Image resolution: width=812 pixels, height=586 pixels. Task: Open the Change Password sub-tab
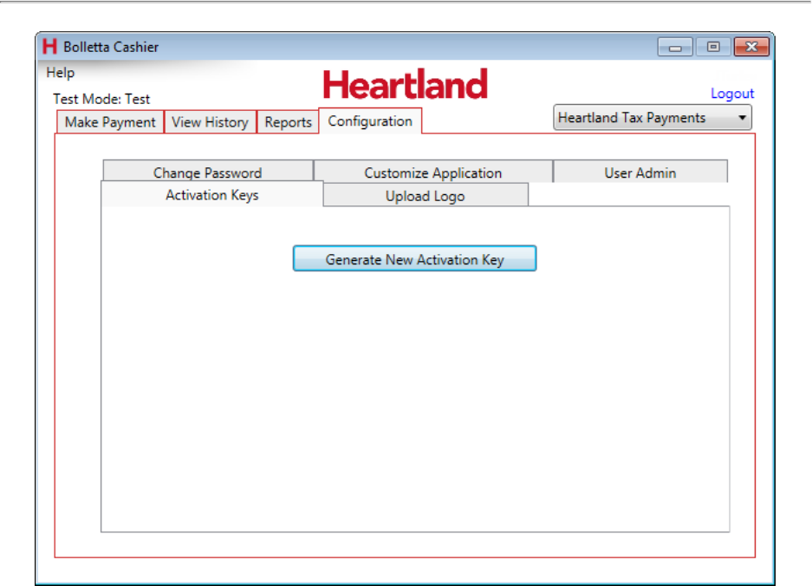[x=208, y=172]
